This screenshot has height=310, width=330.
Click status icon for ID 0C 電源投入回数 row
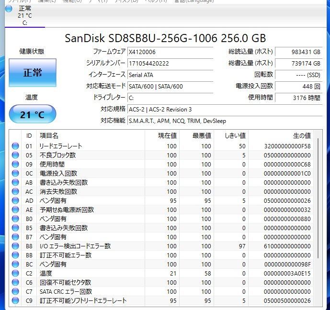15,173
